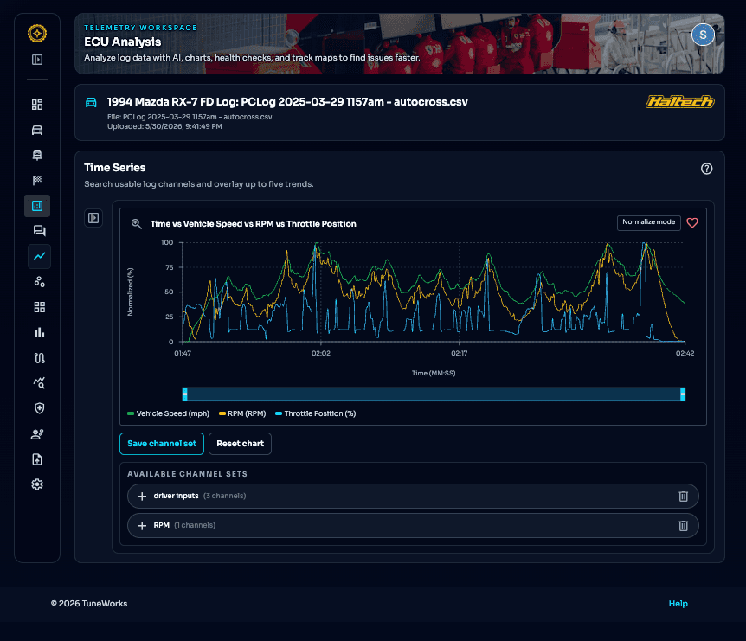Open the chart search (anomaly) sidebar icon
The image size is (746, 641).
pyautogui.click(x=39, y=383)
